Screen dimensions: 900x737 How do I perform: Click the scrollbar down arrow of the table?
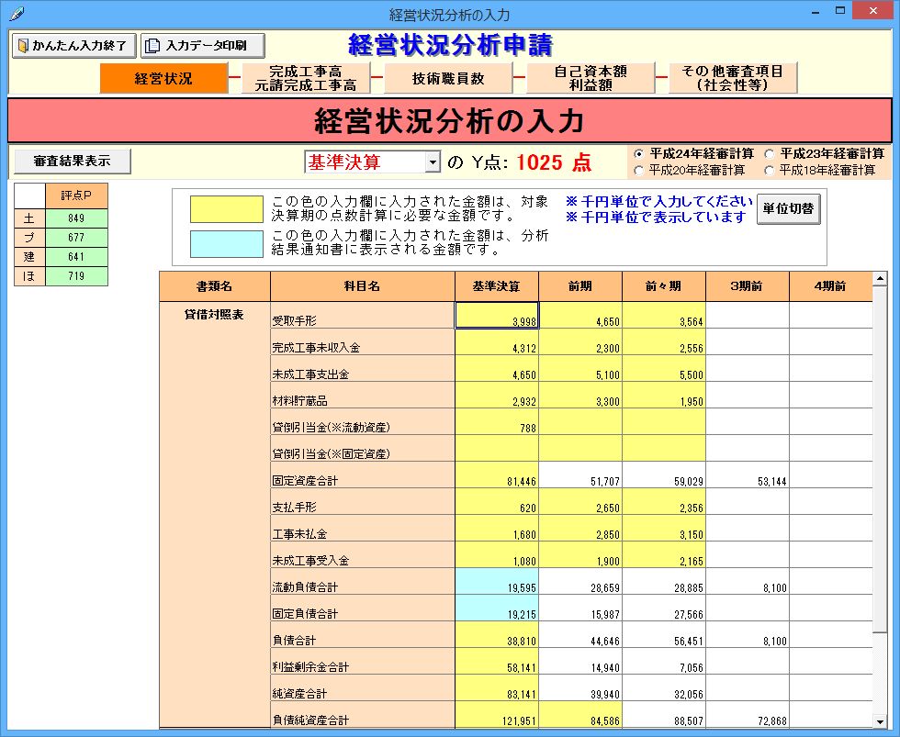pos(880,722)
